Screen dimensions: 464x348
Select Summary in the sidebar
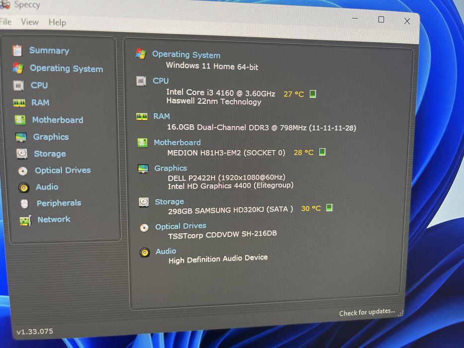[49, 51]
